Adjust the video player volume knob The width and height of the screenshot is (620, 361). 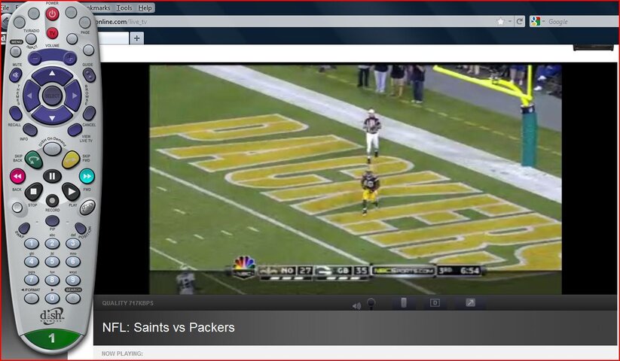point(371,303)
